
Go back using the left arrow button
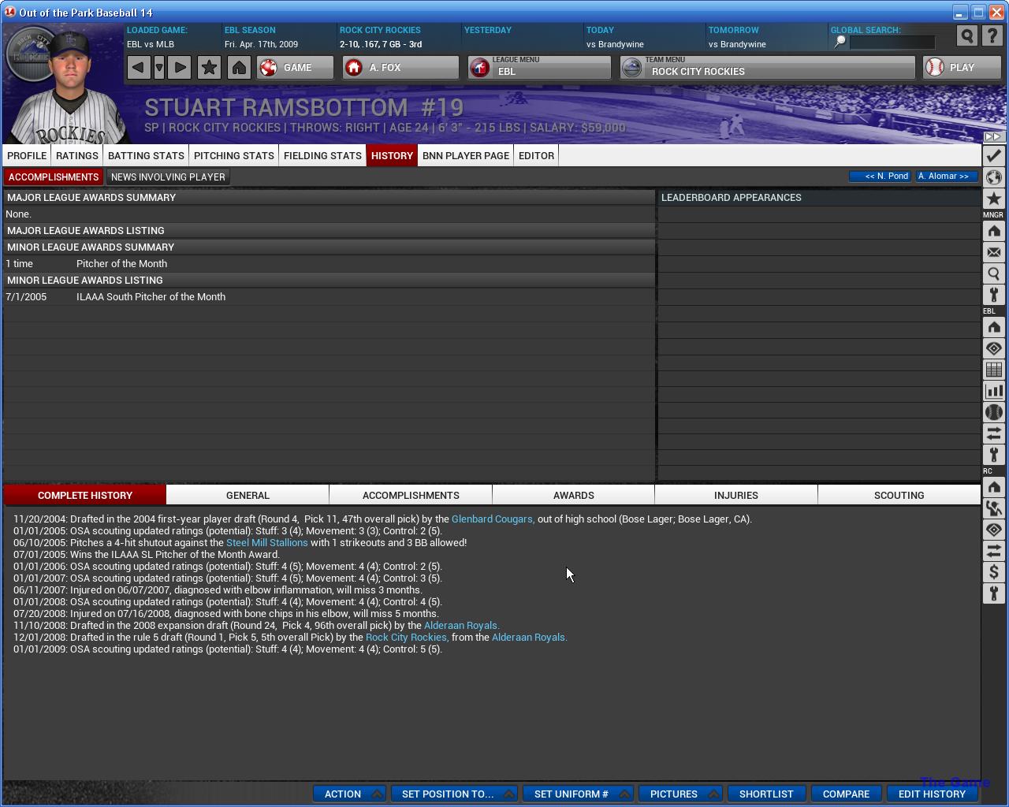click(x=139, y=68)
